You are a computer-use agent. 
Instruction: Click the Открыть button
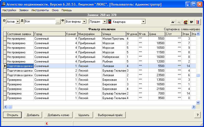(x=12, y=115)
